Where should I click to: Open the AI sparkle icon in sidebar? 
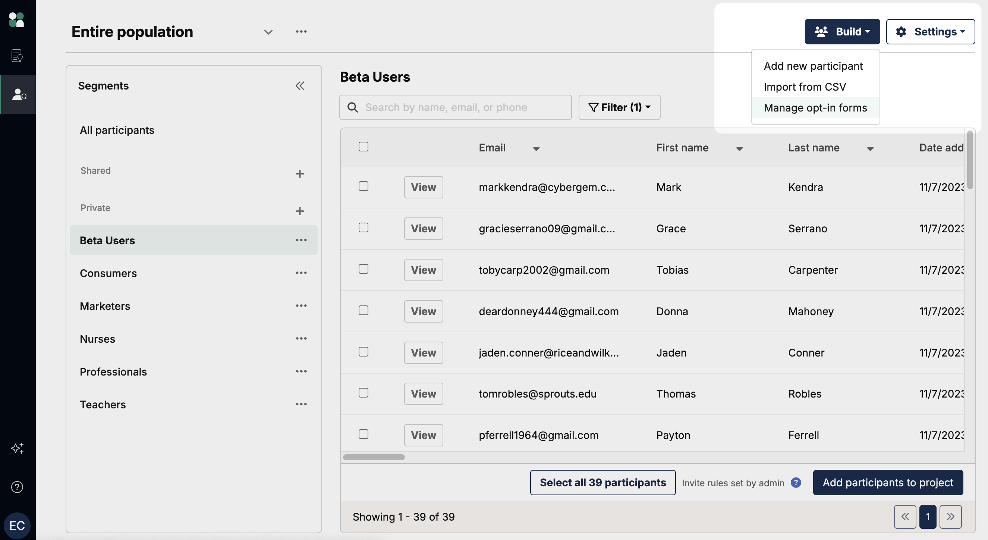(x=17, y=448)
